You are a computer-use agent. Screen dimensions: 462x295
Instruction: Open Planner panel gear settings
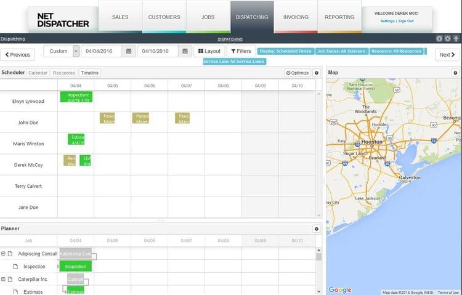click(317, 228)
